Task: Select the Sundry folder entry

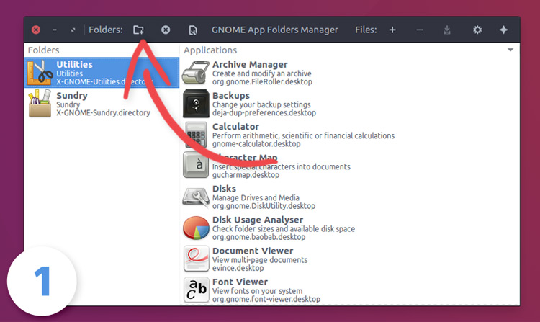Action: [102, 103]
